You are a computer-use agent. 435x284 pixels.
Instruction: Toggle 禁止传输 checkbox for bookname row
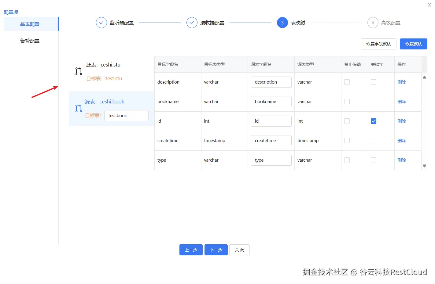[x=347, y=102]
